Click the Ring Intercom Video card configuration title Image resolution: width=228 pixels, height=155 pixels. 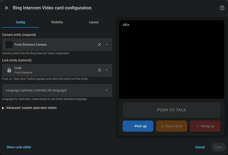tap(52, 8)
